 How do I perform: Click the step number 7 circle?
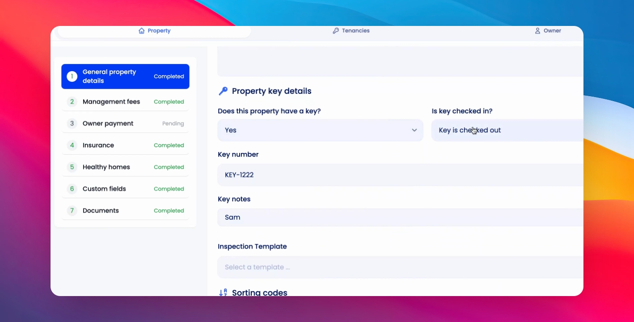[72, 211]
